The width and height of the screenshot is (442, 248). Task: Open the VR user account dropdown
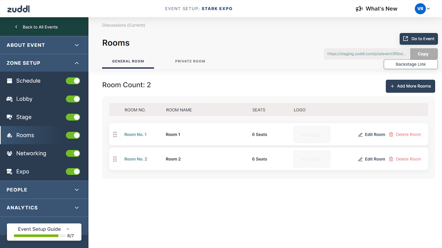pos(422,9)
